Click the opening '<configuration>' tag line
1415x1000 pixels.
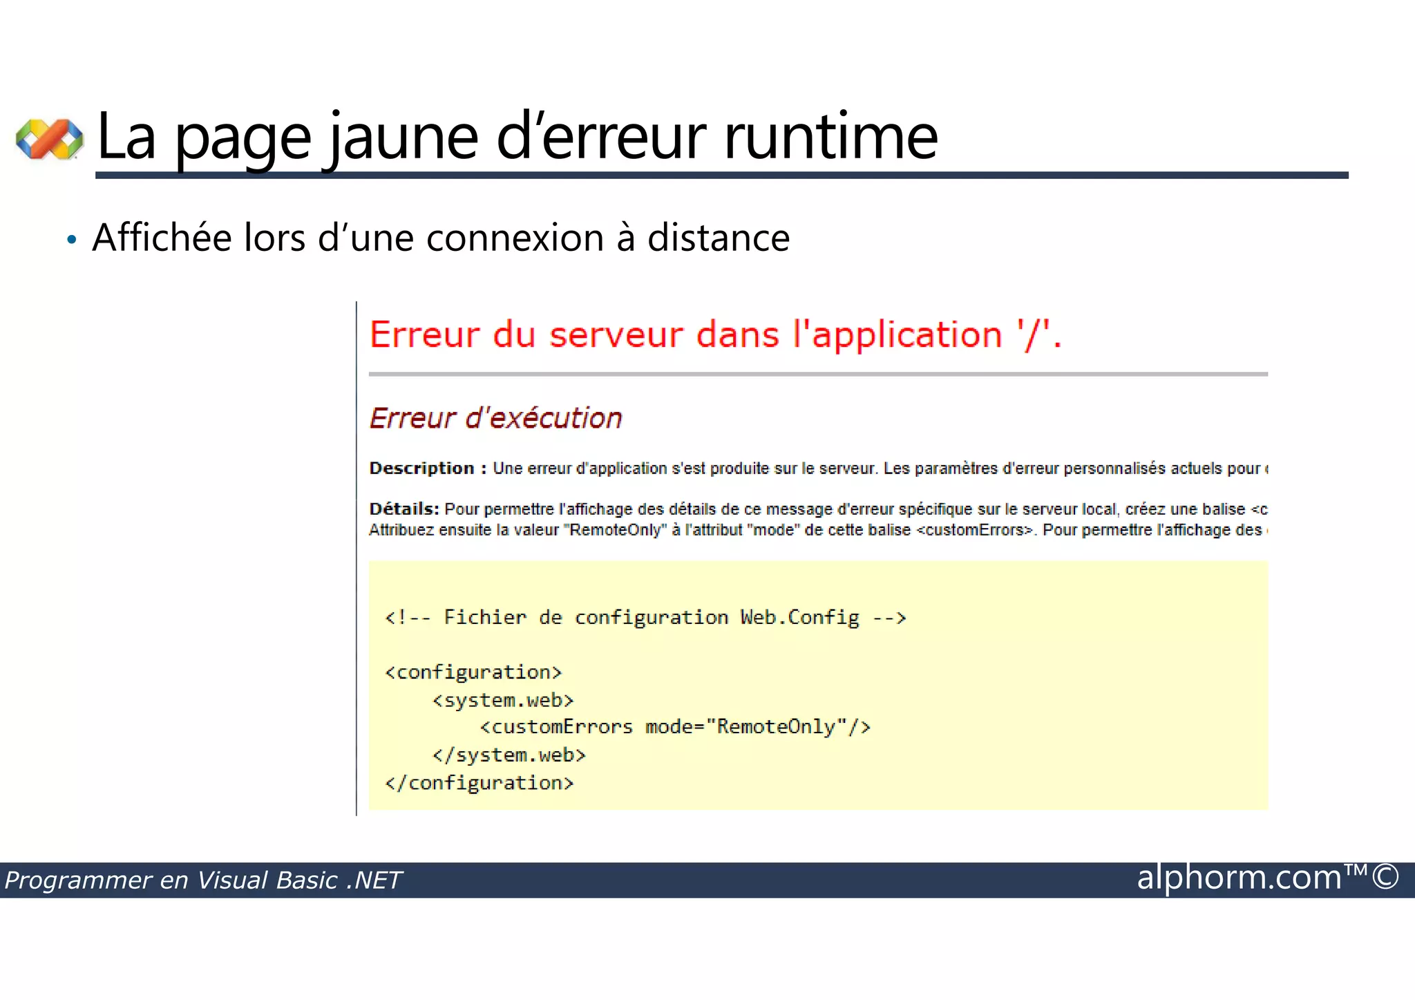(x=473, y=672)
